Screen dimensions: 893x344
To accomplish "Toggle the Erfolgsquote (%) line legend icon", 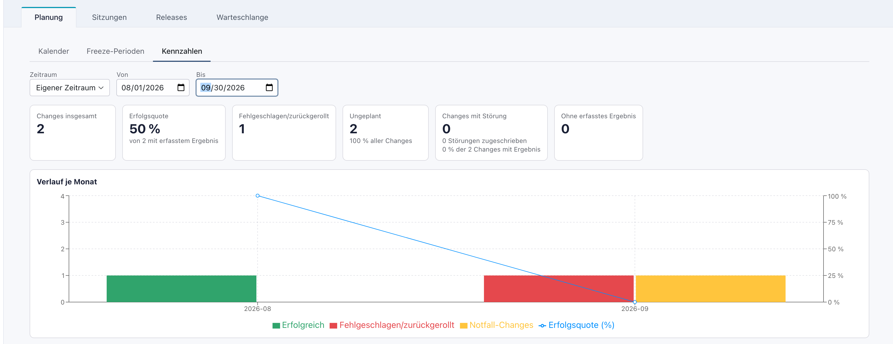I will [542, 326].
